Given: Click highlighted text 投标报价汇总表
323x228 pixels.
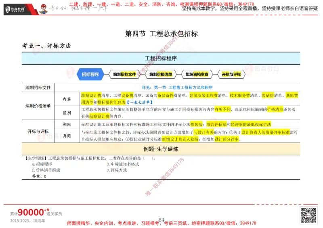Looking at the screenshot, I should coord(111,102).
